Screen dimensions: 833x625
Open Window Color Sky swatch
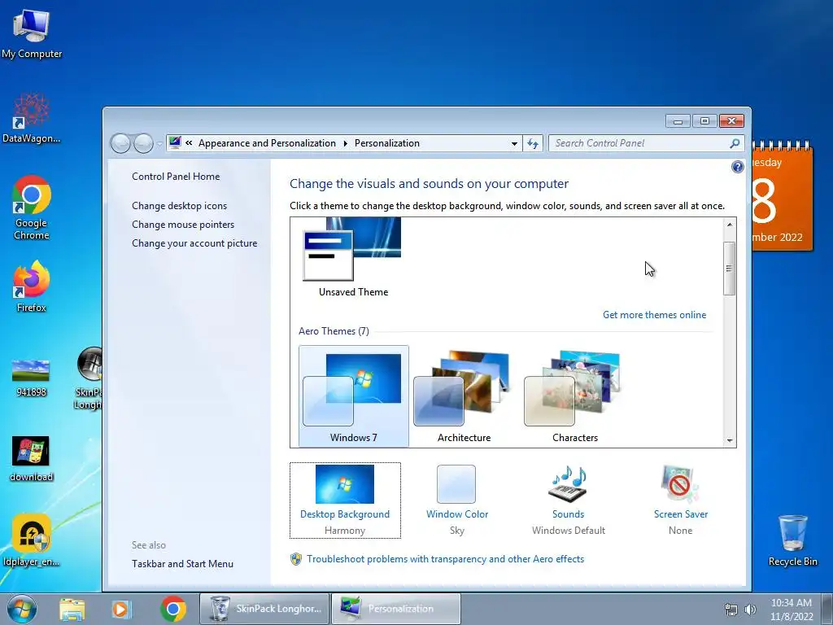457,500
